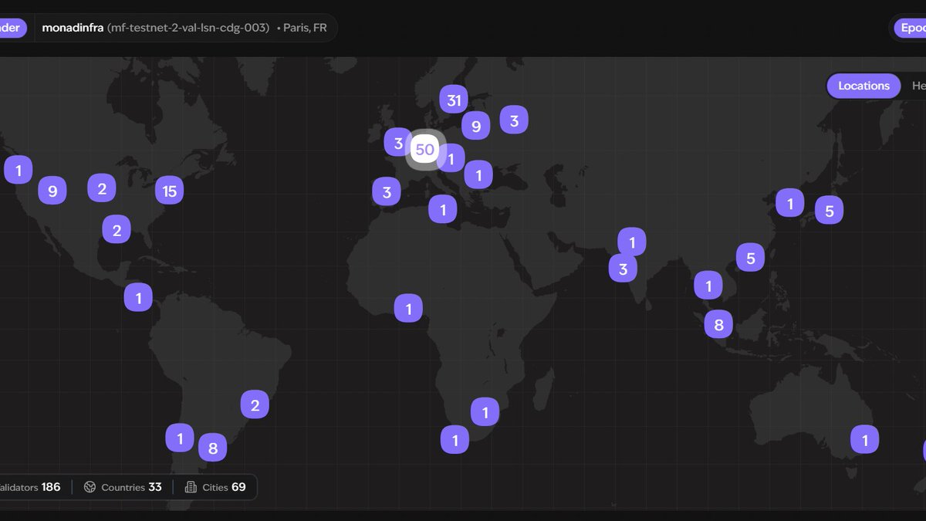The width and height of the screenshot is (926, 521).
Task: Click the purple pill badge in the top left
Action: coord(11,27)
